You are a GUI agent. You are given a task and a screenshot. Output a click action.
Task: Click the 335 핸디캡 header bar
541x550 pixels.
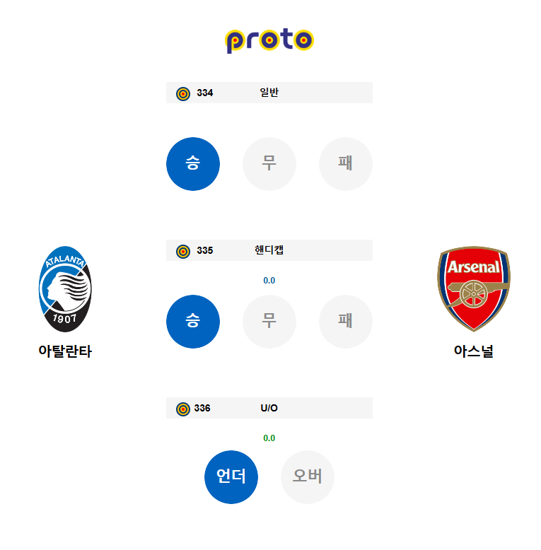click(x=269, y=250)
